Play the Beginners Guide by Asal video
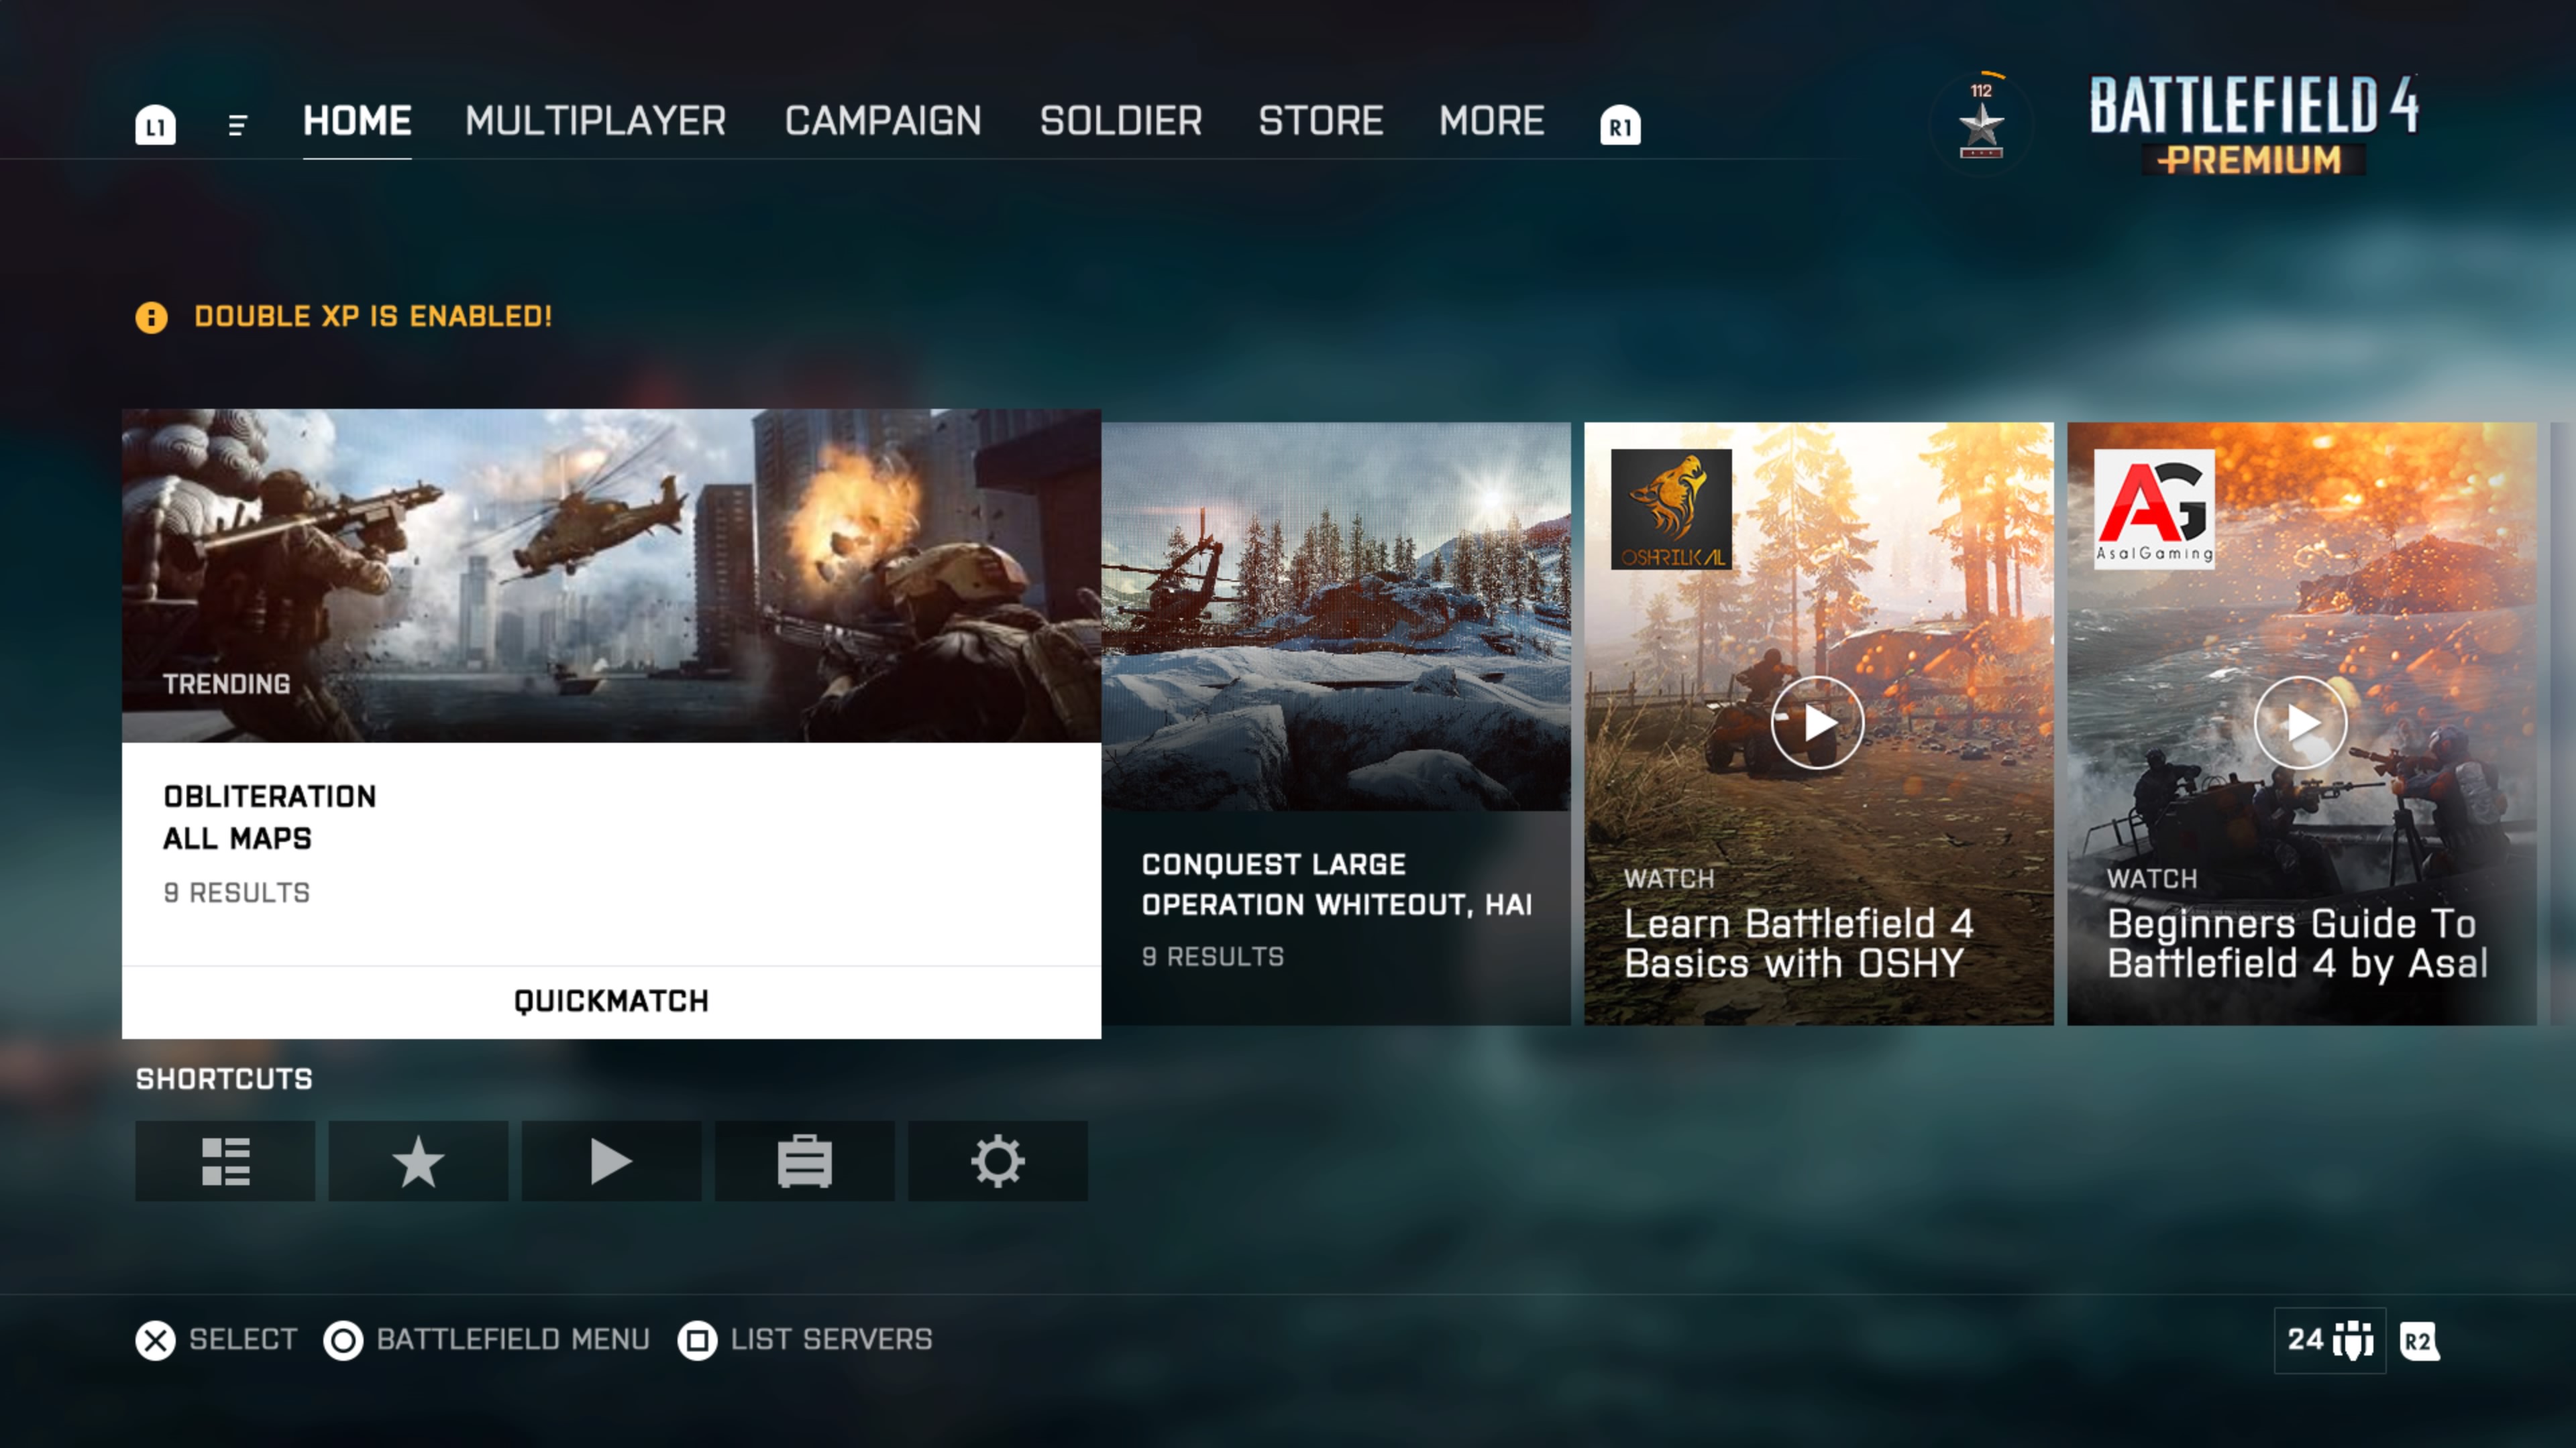 (x=2300, y=723)
